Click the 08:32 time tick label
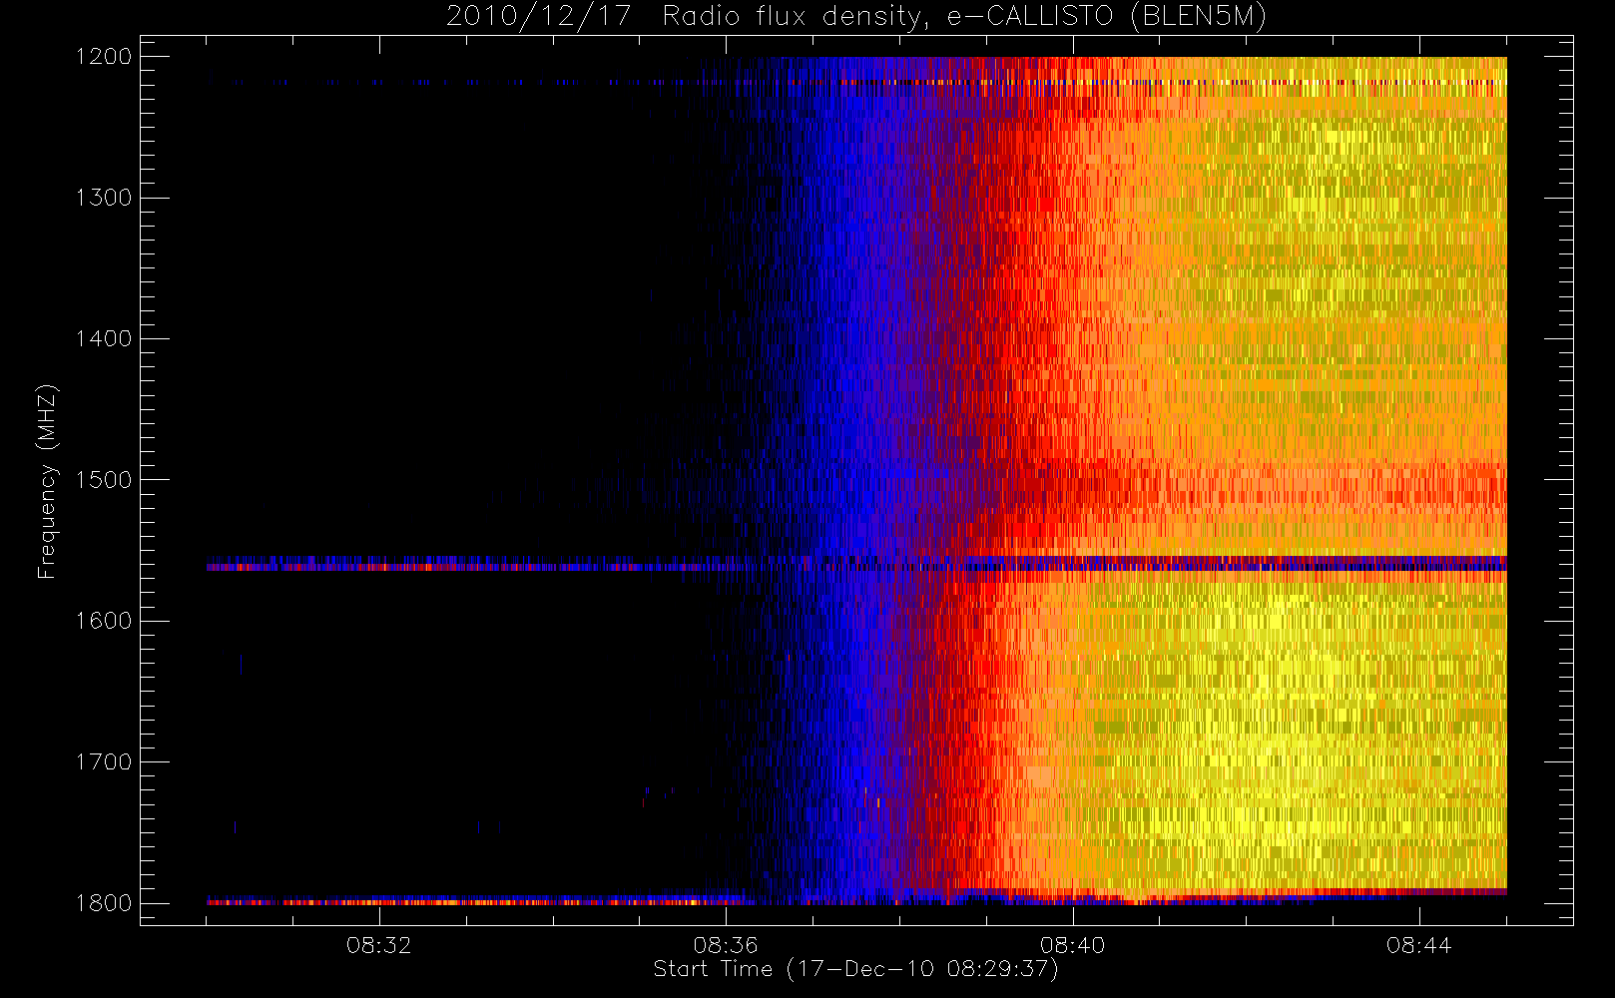The height and width of the screenshot is (998, 1615). (379, 945)
